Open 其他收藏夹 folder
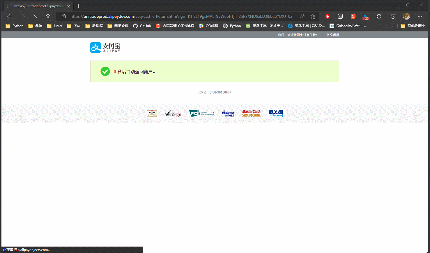Viewport: 430px width, 253px height. [x=413, y=26]
